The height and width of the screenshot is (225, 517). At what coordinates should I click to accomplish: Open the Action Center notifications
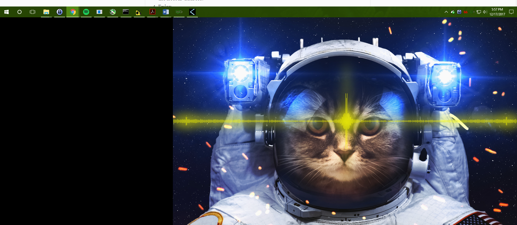pyautogui.click(x=511, y=12)
